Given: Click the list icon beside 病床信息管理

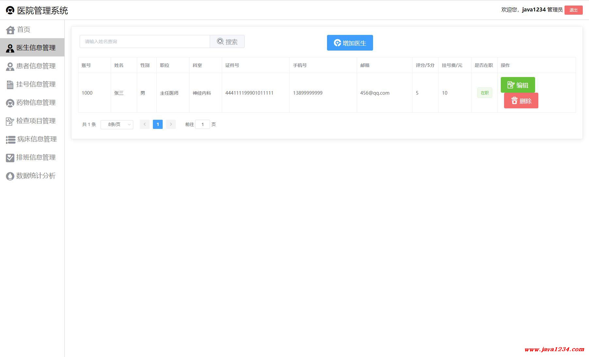Looking at the screenshot, I should 10,140.
